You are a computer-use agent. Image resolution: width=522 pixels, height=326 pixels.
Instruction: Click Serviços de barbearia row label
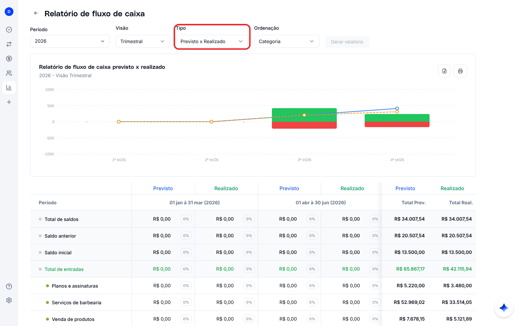pos(76,302)
